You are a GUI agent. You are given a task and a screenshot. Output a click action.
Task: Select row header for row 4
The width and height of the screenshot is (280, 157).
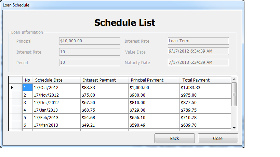tap(15, 110)
